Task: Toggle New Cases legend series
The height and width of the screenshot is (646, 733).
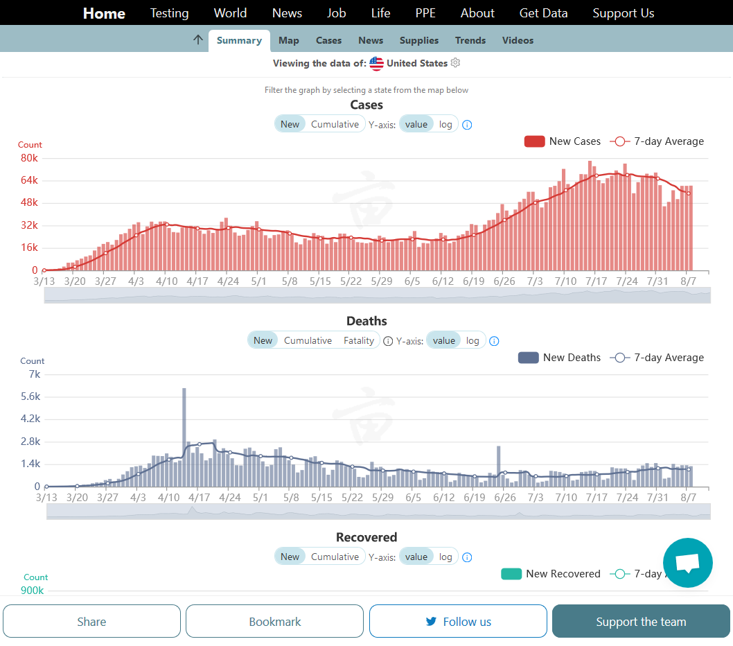Action: tap(563, 141)
